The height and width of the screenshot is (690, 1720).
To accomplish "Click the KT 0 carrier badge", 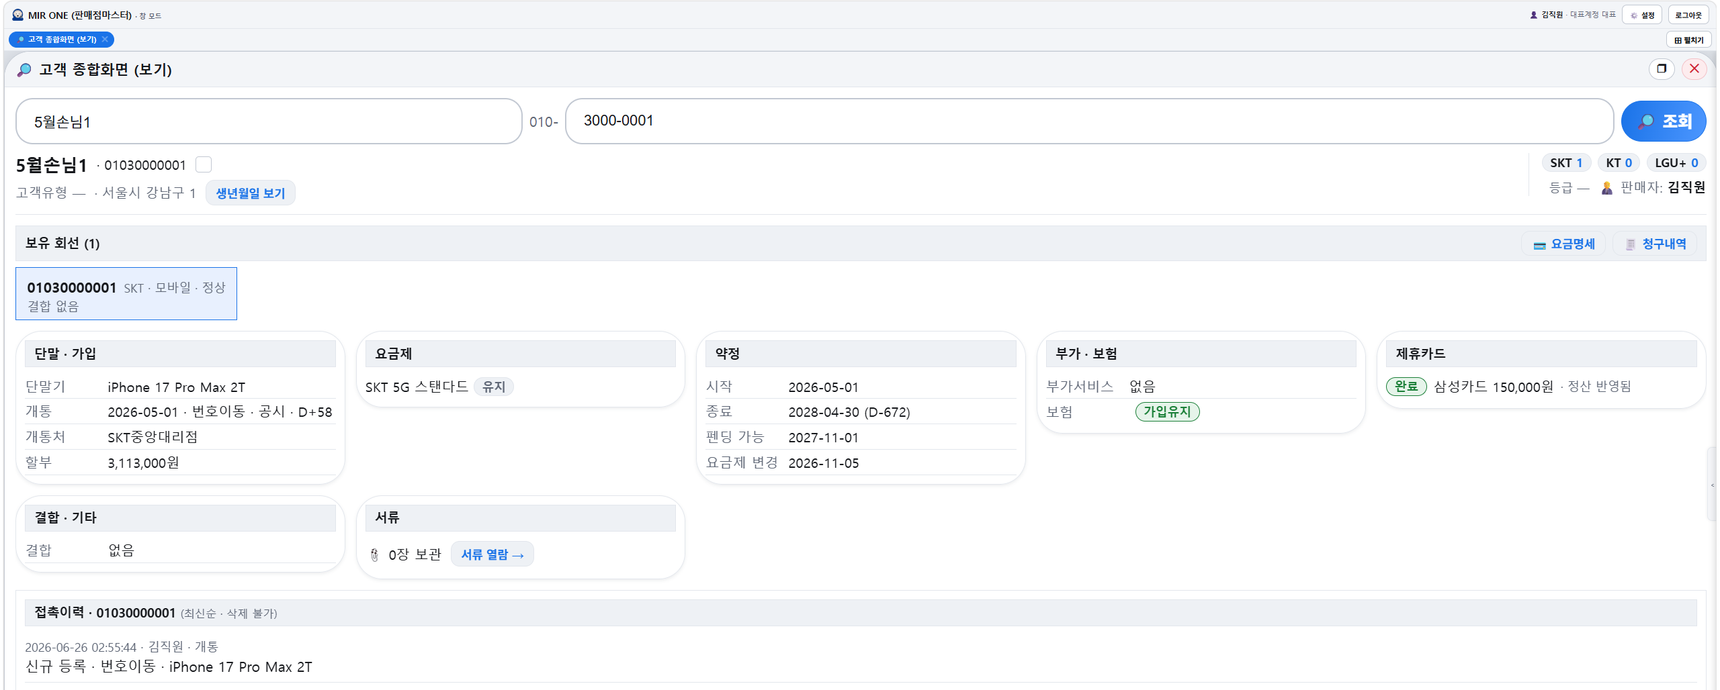I will coord(1619,163).
